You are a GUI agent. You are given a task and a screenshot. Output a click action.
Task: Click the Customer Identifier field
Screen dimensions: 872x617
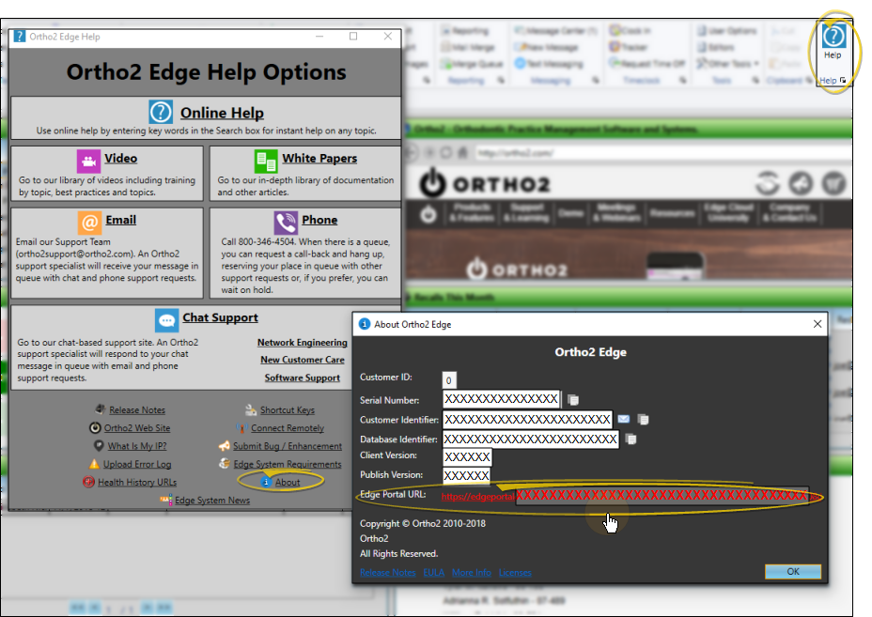click(527, 419)
